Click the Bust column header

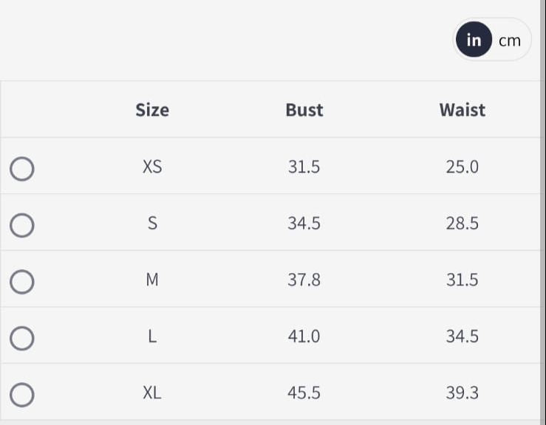click(304, 110)
